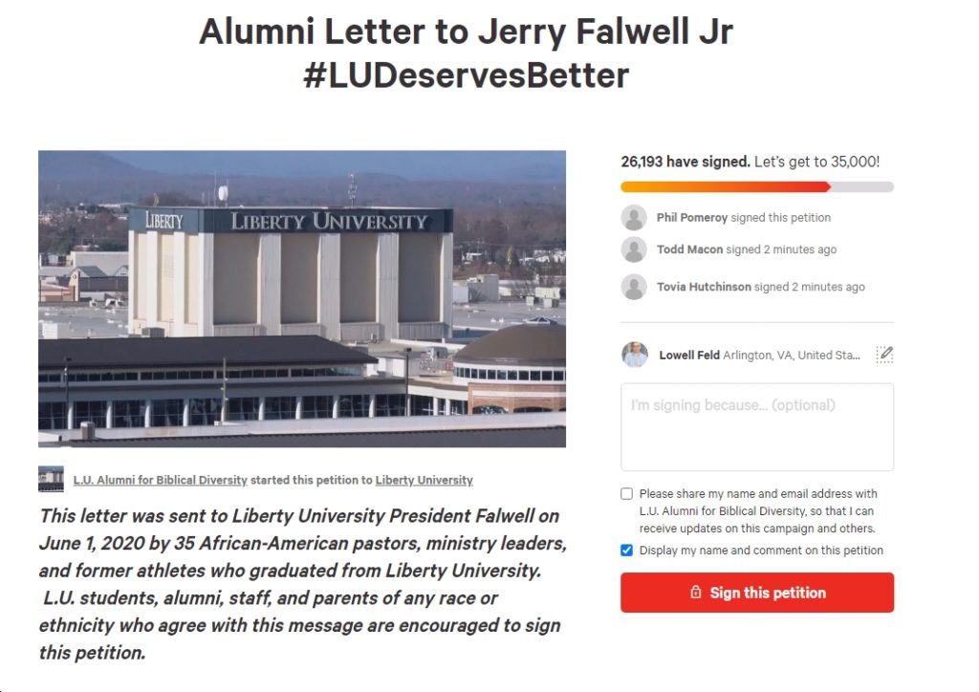Image resolution: width=979 pixels, height=692 pixels.
Task: Open the Liberty University link
Action: (424, 480)
